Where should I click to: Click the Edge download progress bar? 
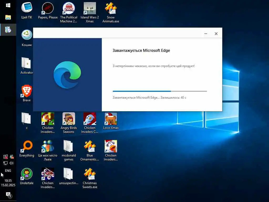[x=160, y=91]
